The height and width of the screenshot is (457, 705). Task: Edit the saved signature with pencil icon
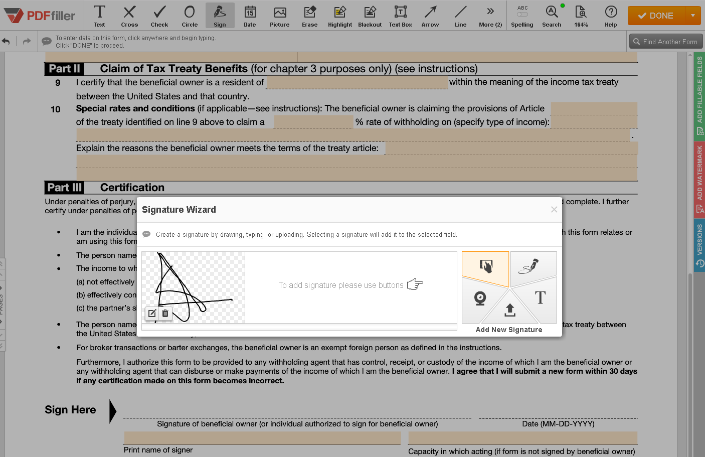(152, 314)
